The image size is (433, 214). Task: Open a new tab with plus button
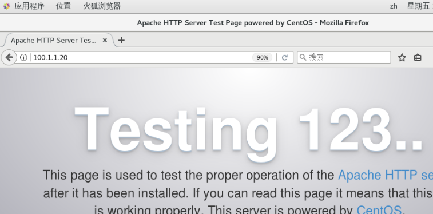point(121,40)
